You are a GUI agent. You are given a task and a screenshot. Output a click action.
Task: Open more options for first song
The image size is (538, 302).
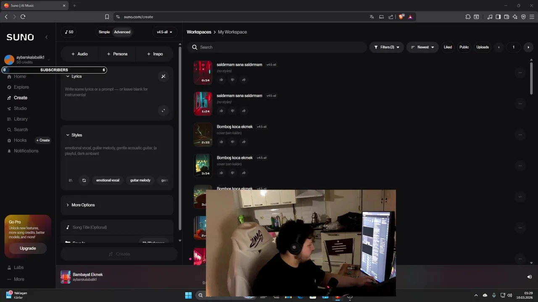[x=520, y=73]
